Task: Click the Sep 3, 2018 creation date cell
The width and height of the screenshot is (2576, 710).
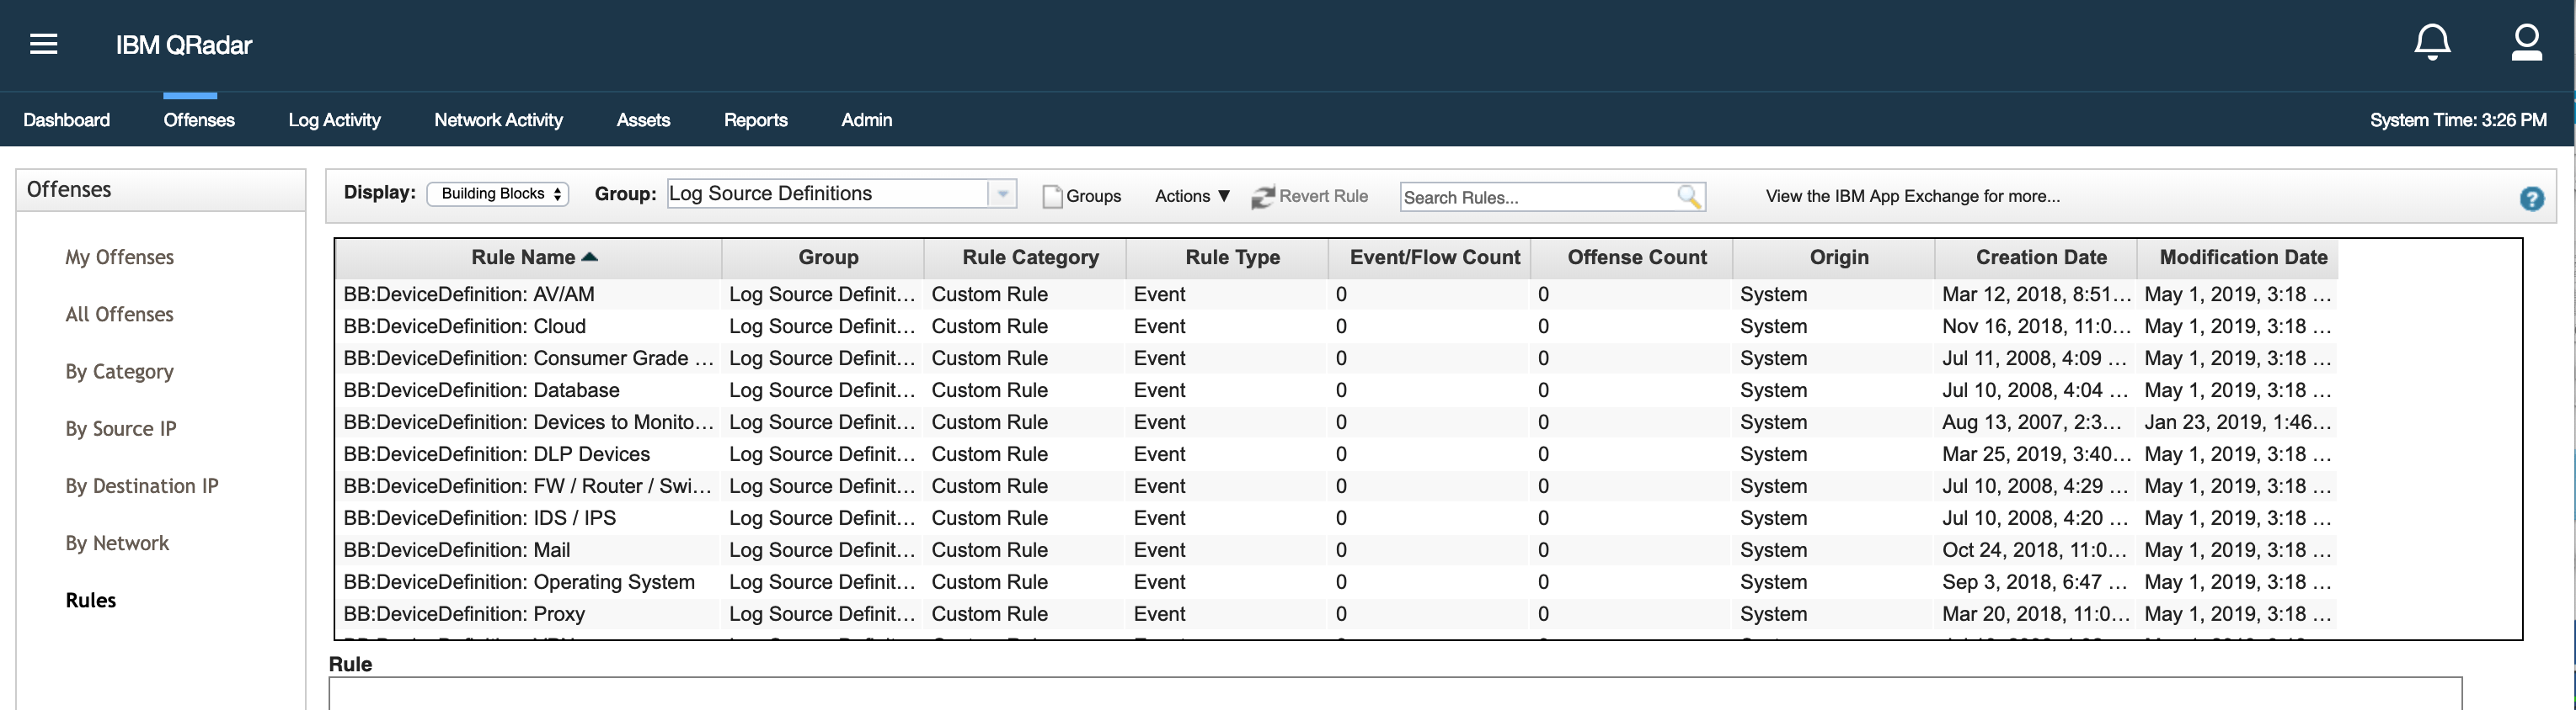Action: pyautogui.click(x=2034, y=582)
